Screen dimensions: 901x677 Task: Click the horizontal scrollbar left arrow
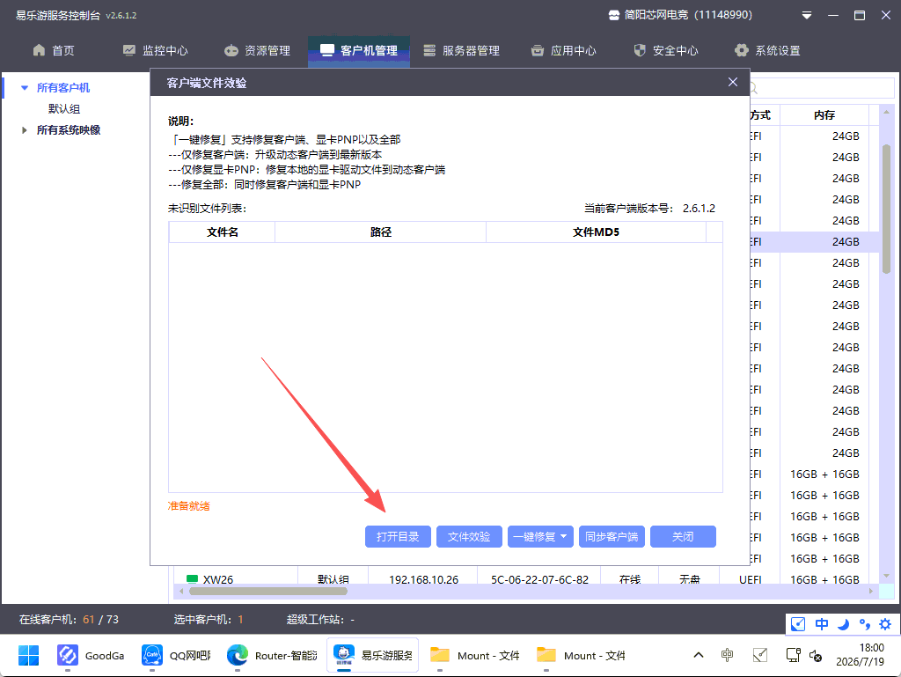click(181, 591)
